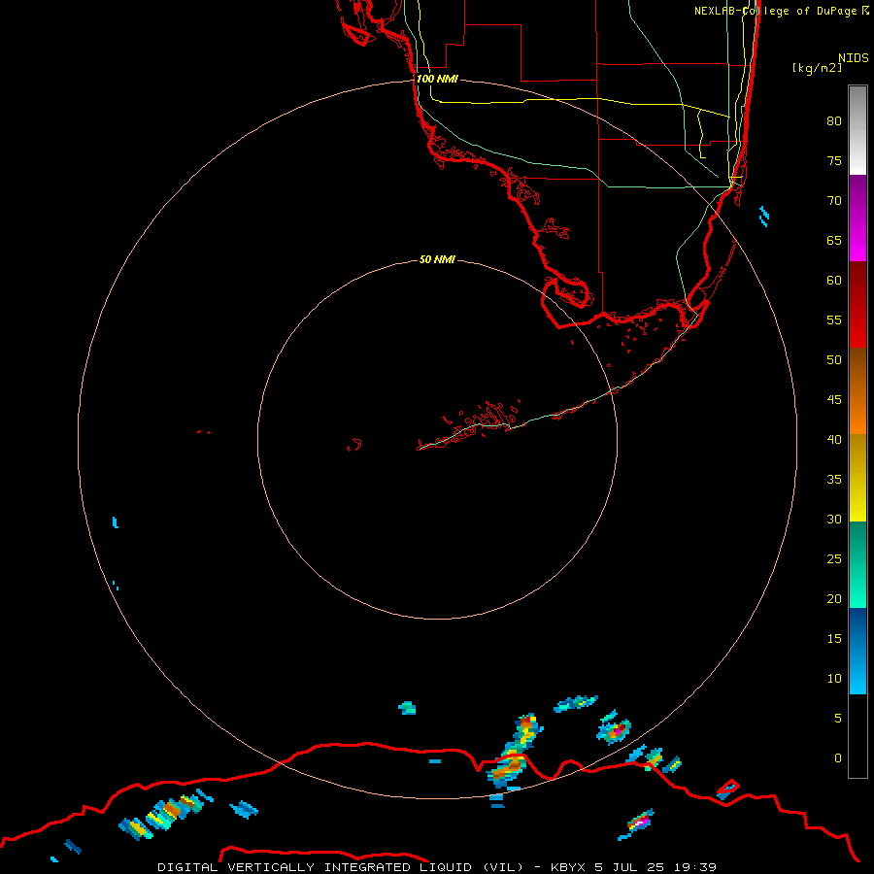Click the 5 JUL 25 date in the caption

[x=630, y=867]
